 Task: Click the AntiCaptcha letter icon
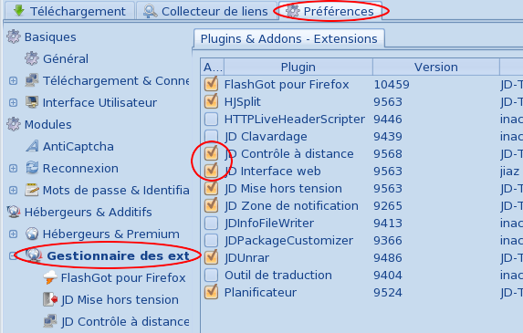click(32, 146)
